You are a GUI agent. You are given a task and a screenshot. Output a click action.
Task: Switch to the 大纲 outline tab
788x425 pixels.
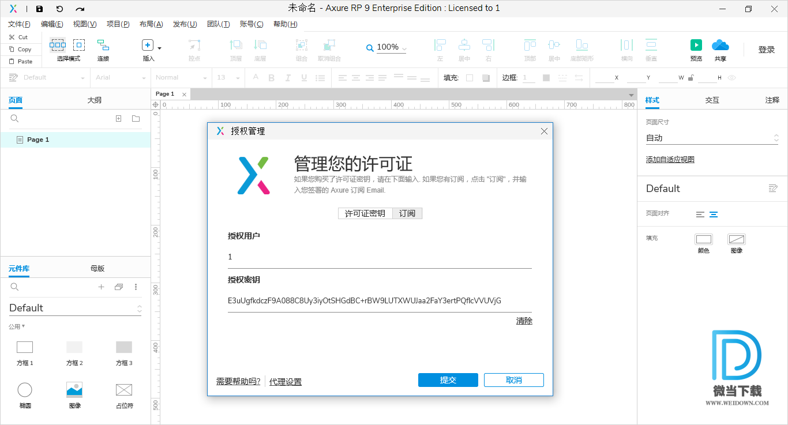(95, 100)
